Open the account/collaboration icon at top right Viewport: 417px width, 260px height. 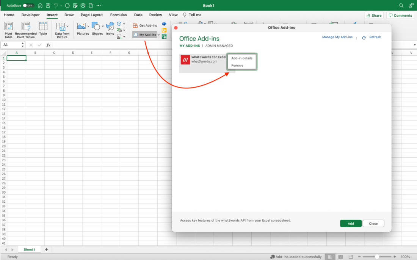point(411,5)
